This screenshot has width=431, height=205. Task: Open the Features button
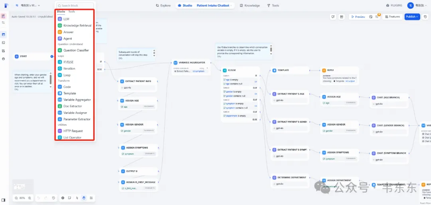point(393,17)
